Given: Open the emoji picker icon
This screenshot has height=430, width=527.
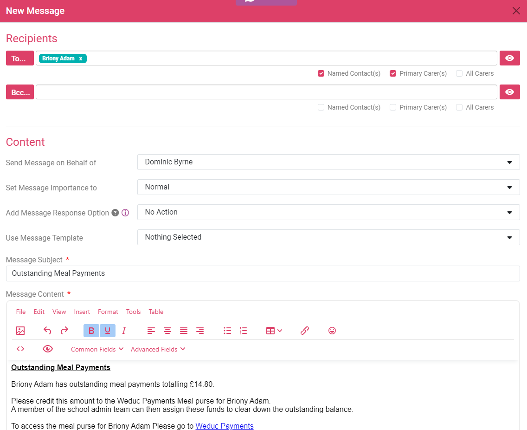Looking at the screenshot, I should (332, 331).
